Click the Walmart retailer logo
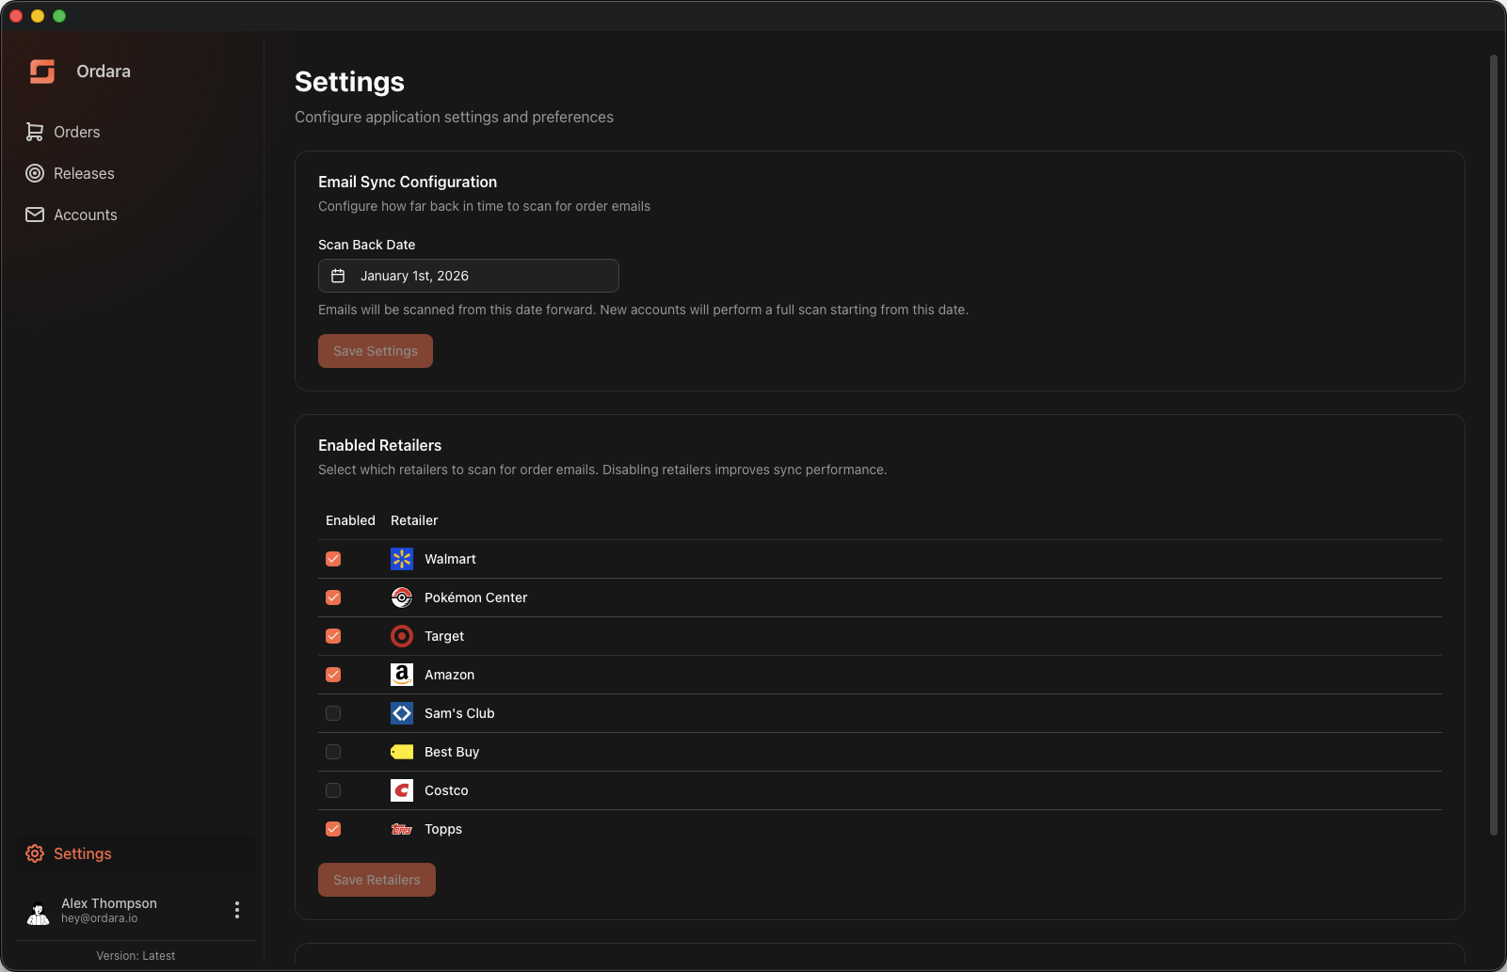 [402, 558]
